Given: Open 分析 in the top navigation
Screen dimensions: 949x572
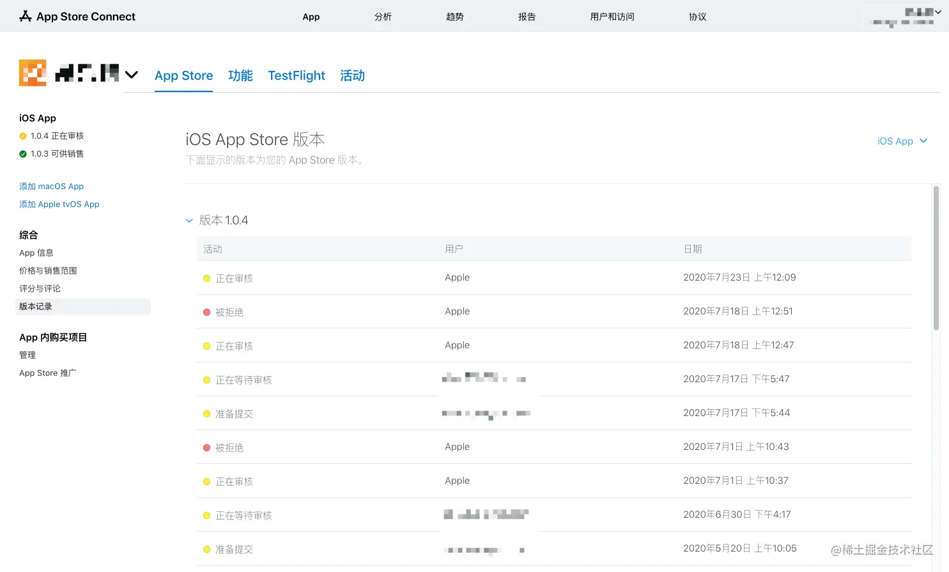Looking at the screenshot, I should (x=383, y=17).
